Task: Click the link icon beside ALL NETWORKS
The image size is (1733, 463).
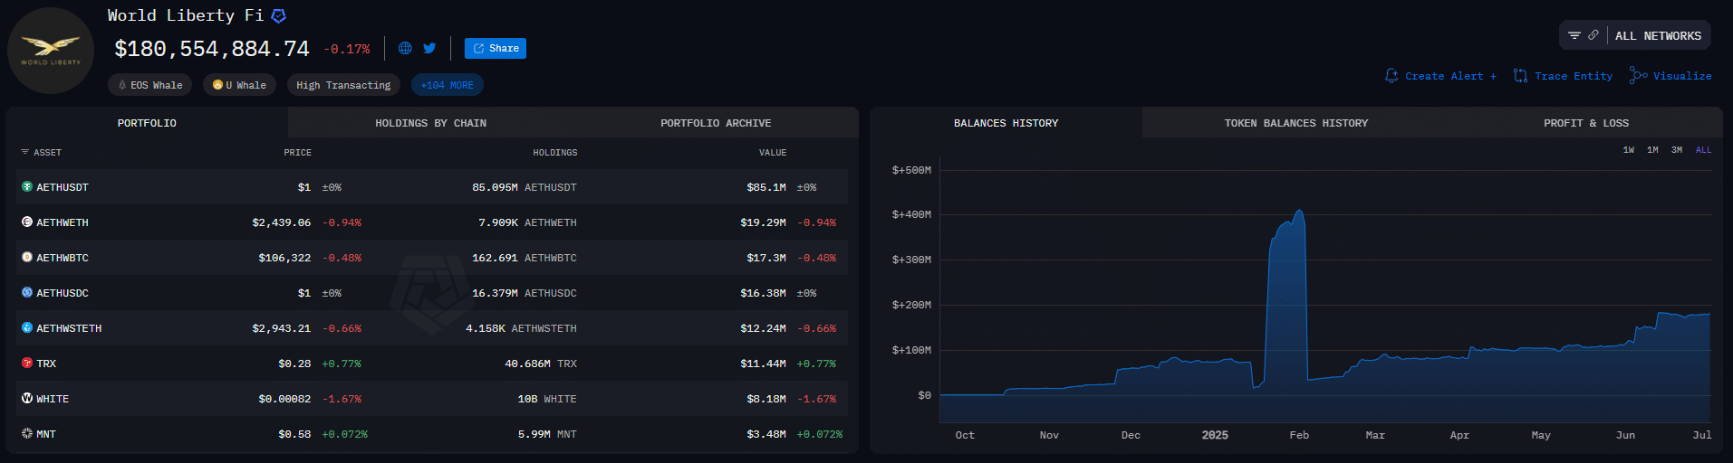Action: [1593, 35]
